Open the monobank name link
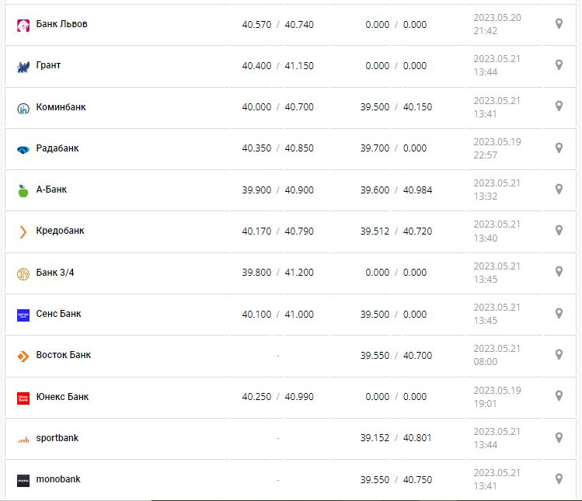The width and height of the screenshot is (582, 501). click(58, 479)
